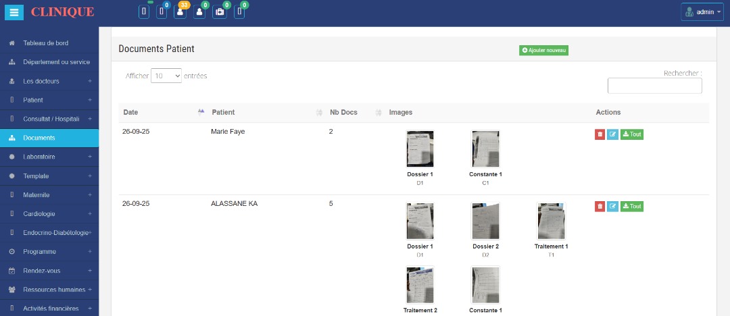This screenshot has width=730, height=316.
Task: Click the top bar icon with orange 33 badge
Action: [180, 11]
